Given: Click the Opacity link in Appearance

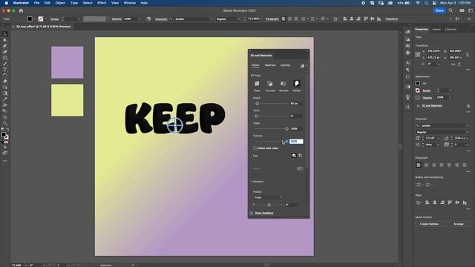Looking at the screenshot, I should (427, 98).
